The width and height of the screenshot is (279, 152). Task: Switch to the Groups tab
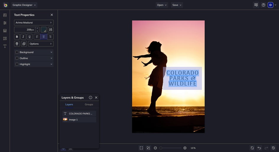[x=89, y=104]
